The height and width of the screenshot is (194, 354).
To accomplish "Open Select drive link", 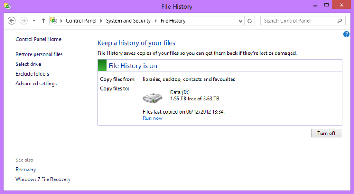I will coord(28,64).
